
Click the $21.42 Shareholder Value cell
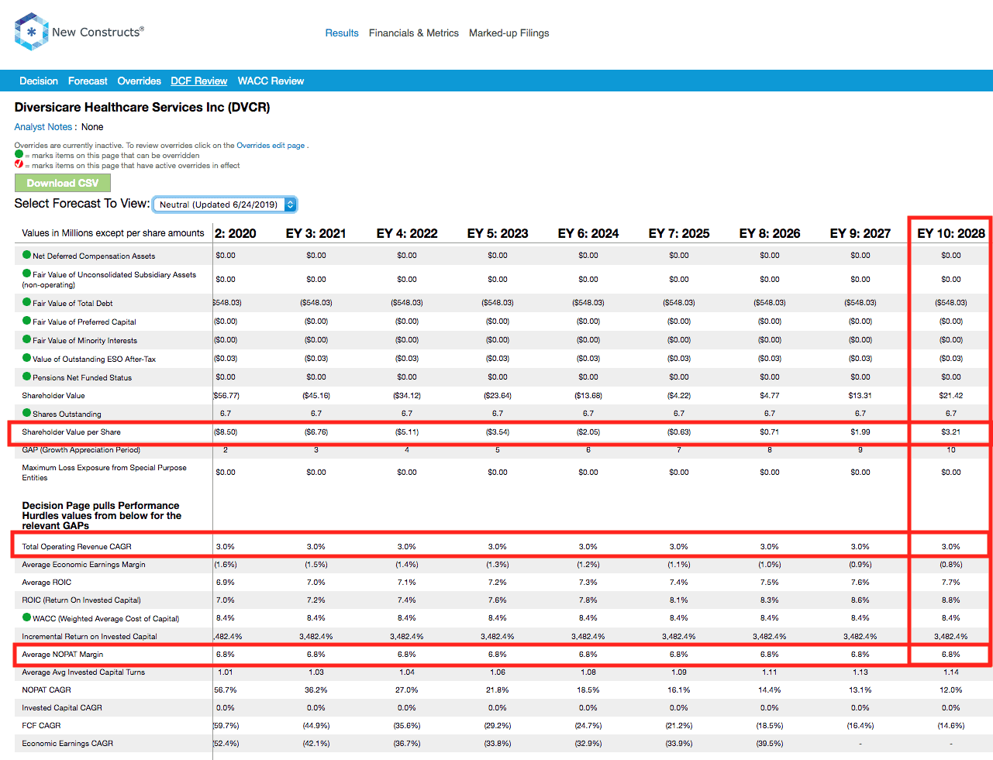951,395
